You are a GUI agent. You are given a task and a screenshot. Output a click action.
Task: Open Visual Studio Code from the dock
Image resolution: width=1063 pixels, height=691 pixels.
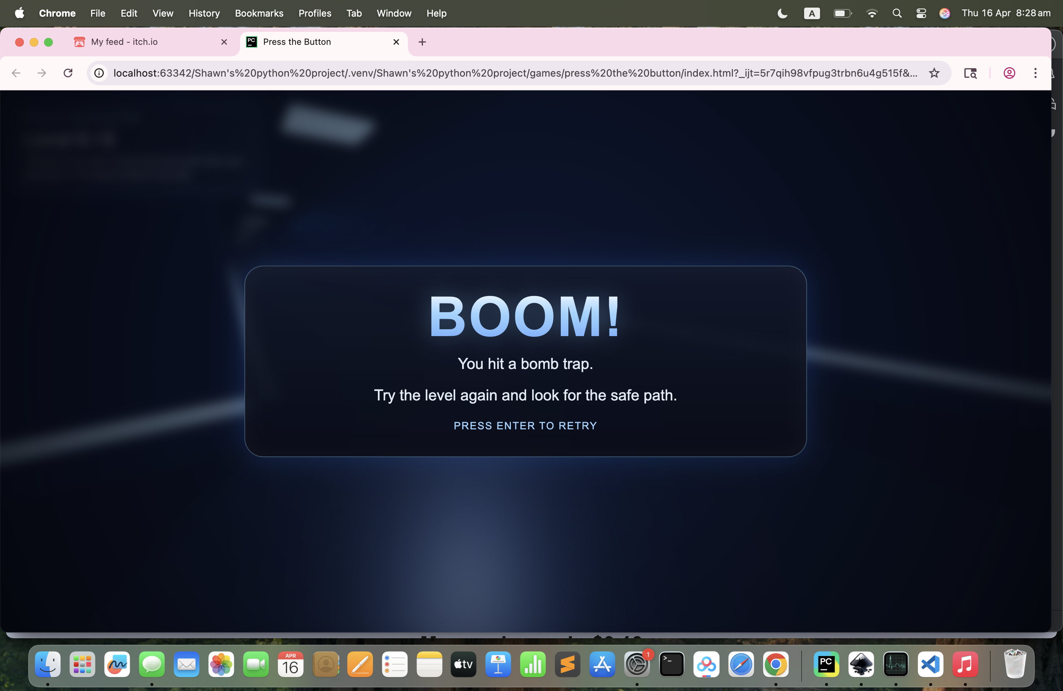(930, 665)
